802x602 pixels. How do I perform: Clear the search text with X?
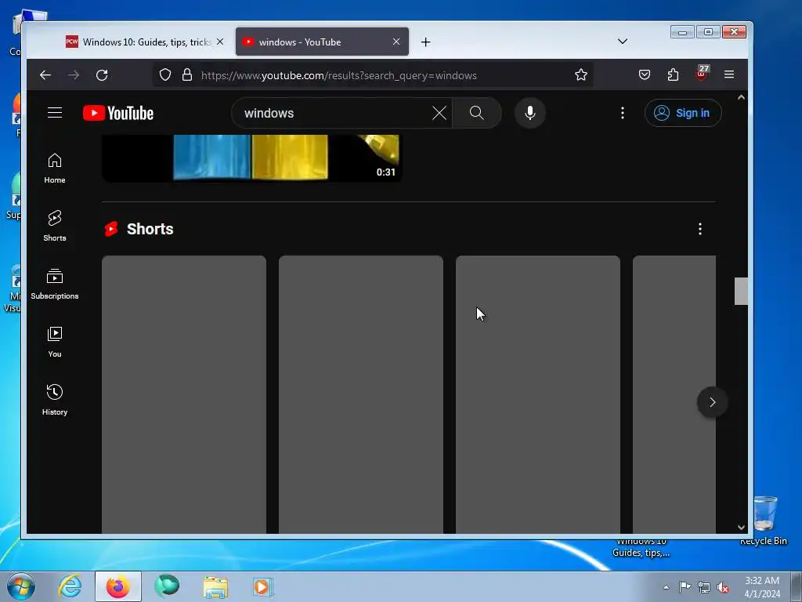pyautogui.click(x=439, y=113)
